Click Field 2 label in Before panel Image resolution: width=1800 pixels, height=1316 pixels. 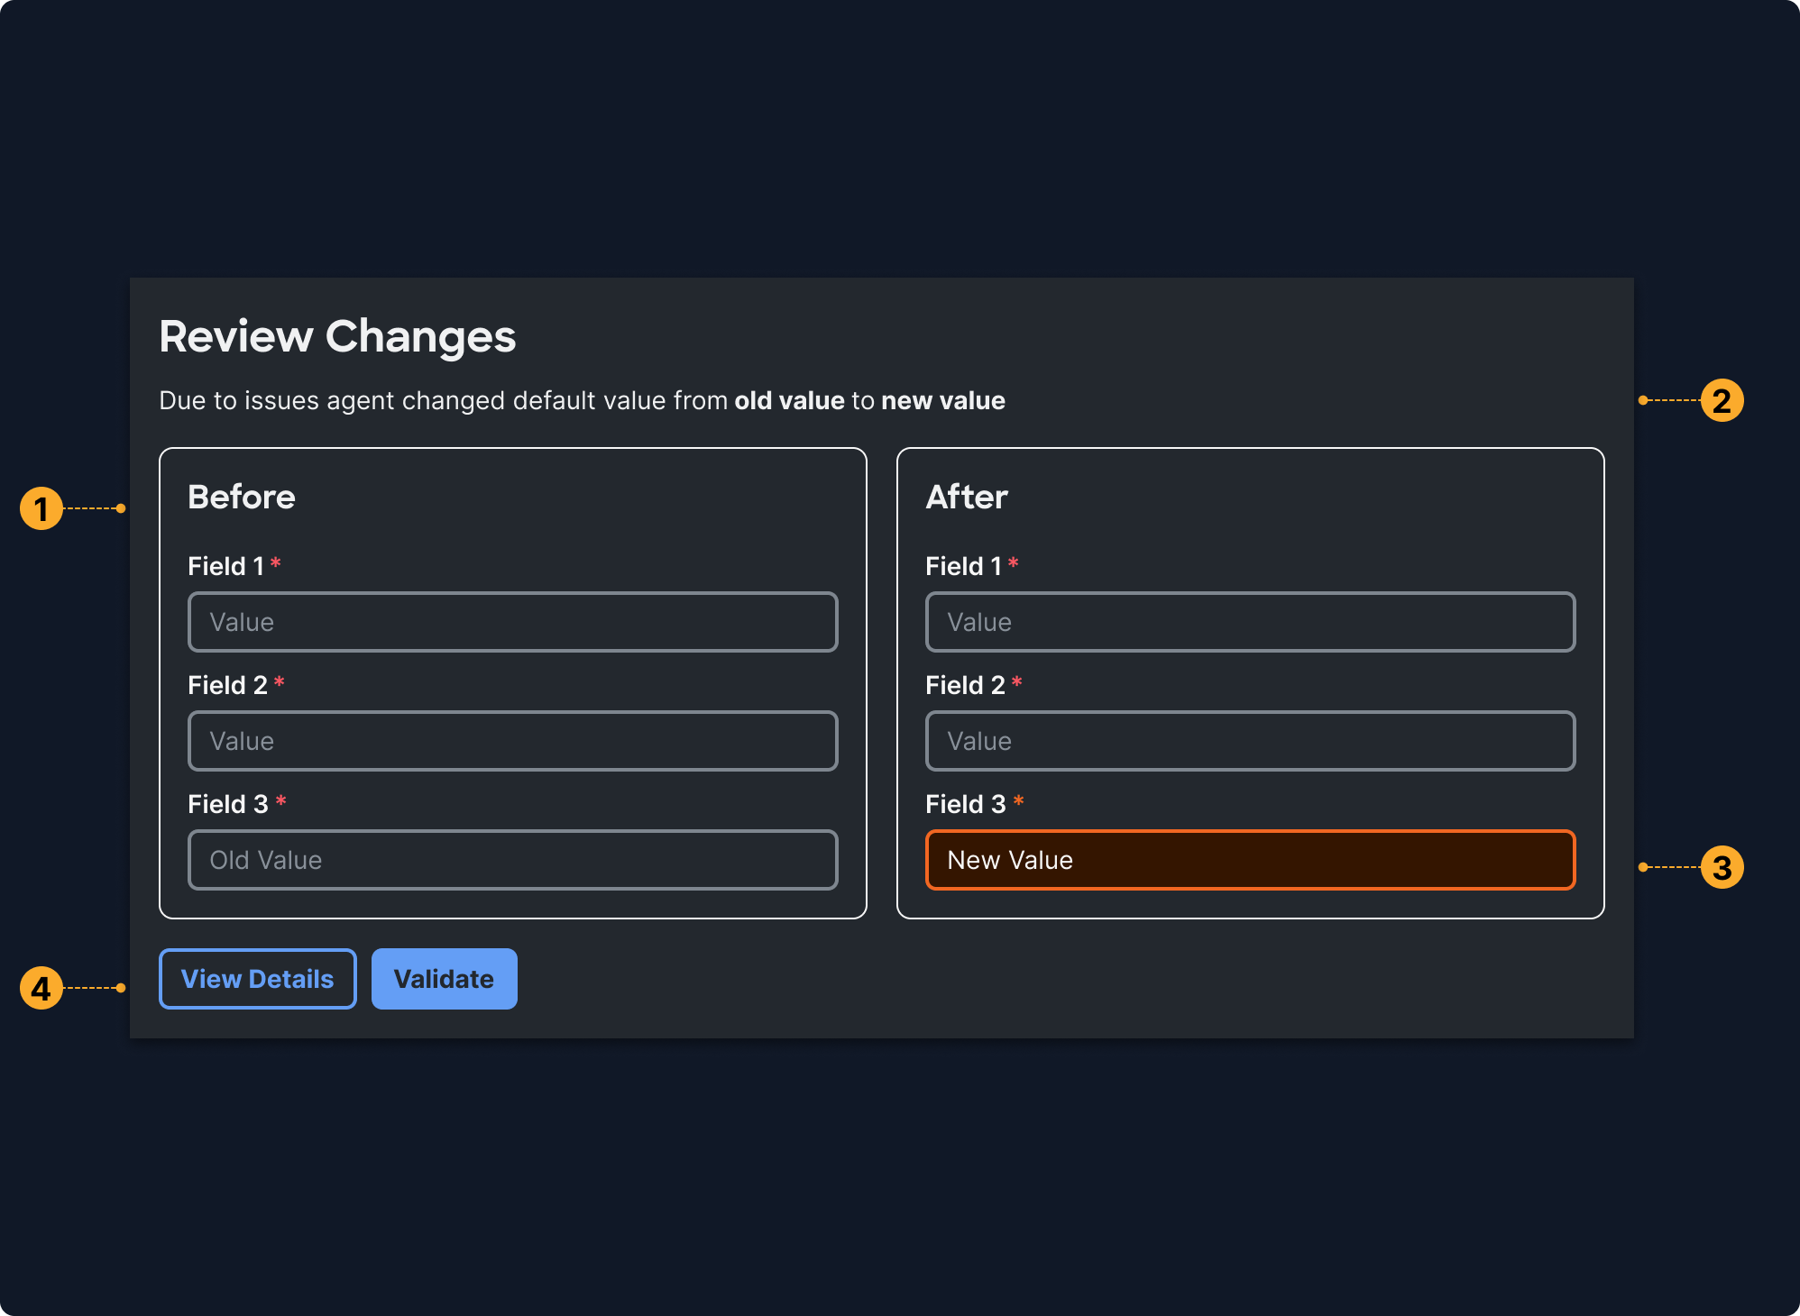pyautogui.click(x=227, y=685)
